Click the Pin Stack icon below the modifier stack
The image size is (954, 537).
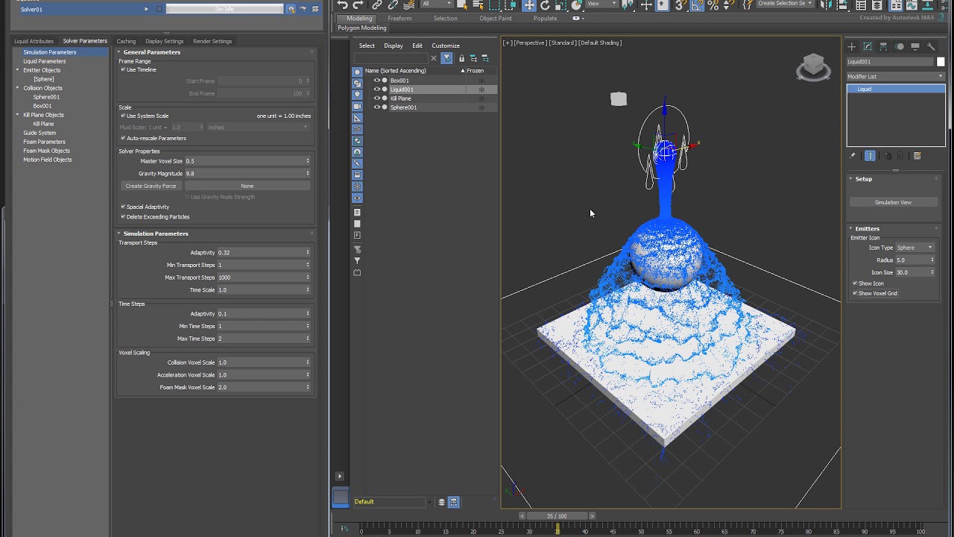coord(852,155)
